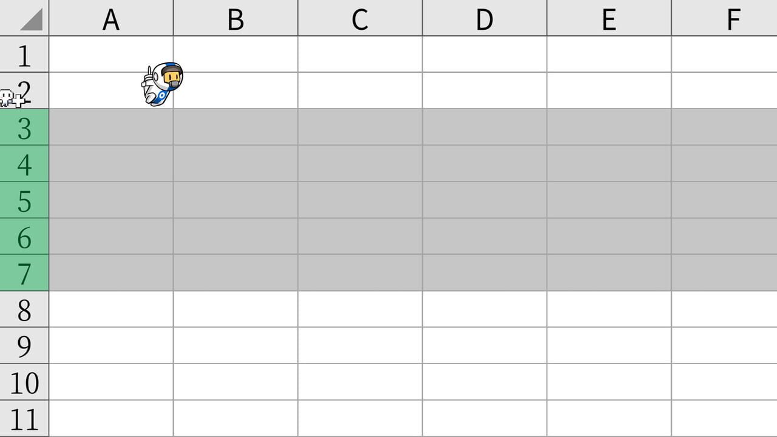777x437 pixels.
Task: Click empty cell E9
Action: point(609,346)
